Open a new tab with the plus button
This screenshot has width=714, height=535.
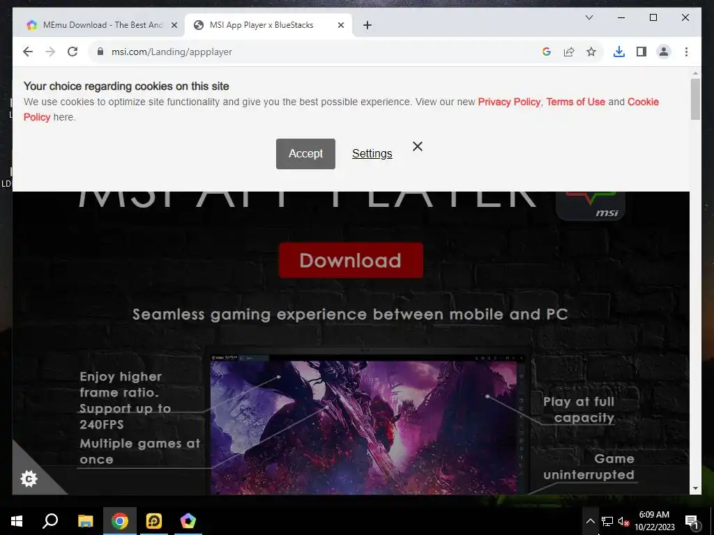pyautogui.click(x=367, y=25)
